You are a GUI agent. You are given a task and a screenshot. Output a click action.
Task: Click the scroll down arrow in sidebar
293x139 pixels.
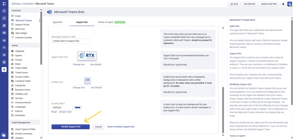[x=41, y=138]
